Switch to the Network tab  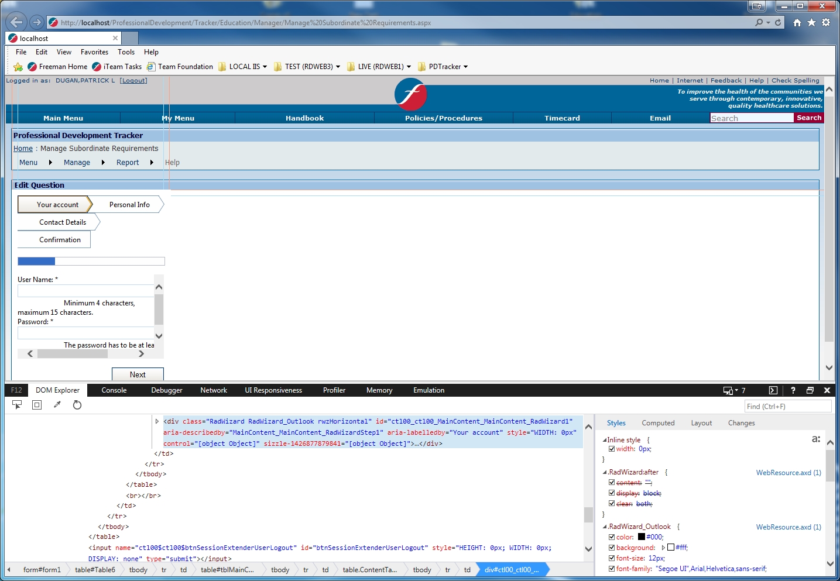pyautogui.click(x=214, y=390)
